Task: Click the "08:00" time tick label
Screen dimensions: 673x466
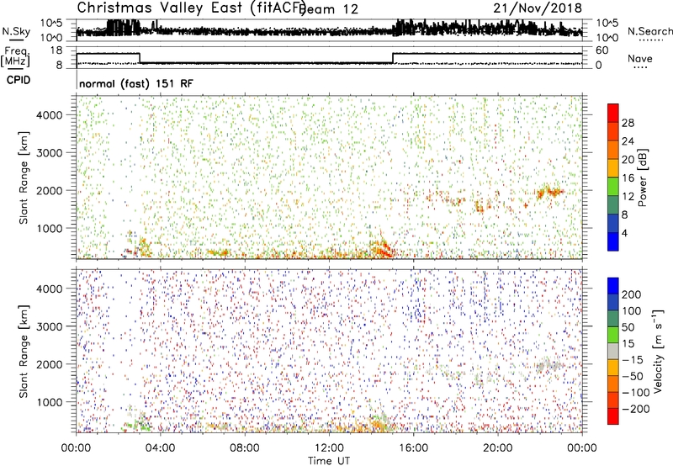Action: [245, 448]
